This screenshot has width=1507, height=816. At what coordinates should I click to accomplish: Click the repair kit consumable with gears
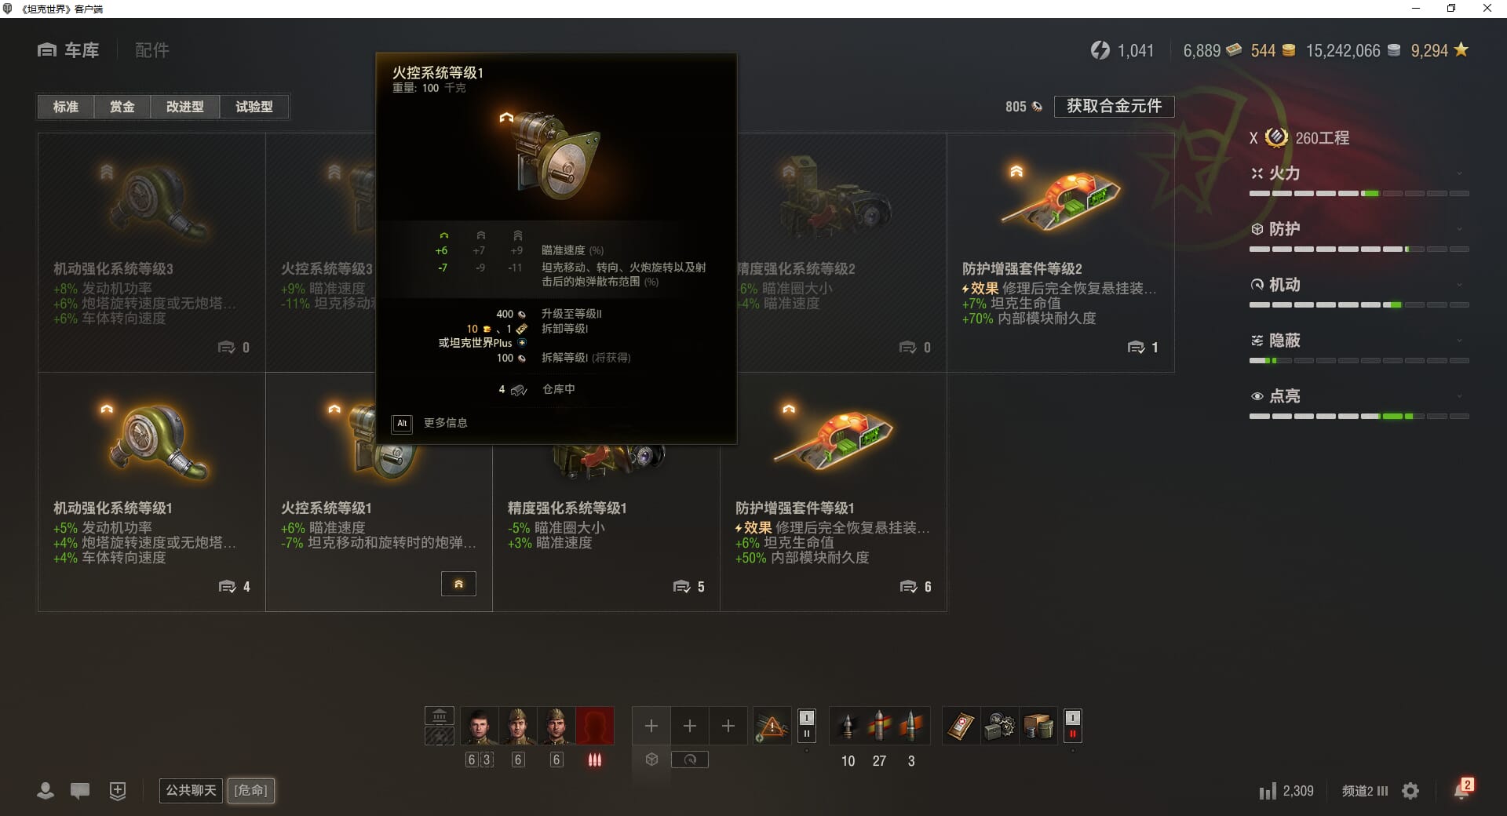click(1000, 727)
